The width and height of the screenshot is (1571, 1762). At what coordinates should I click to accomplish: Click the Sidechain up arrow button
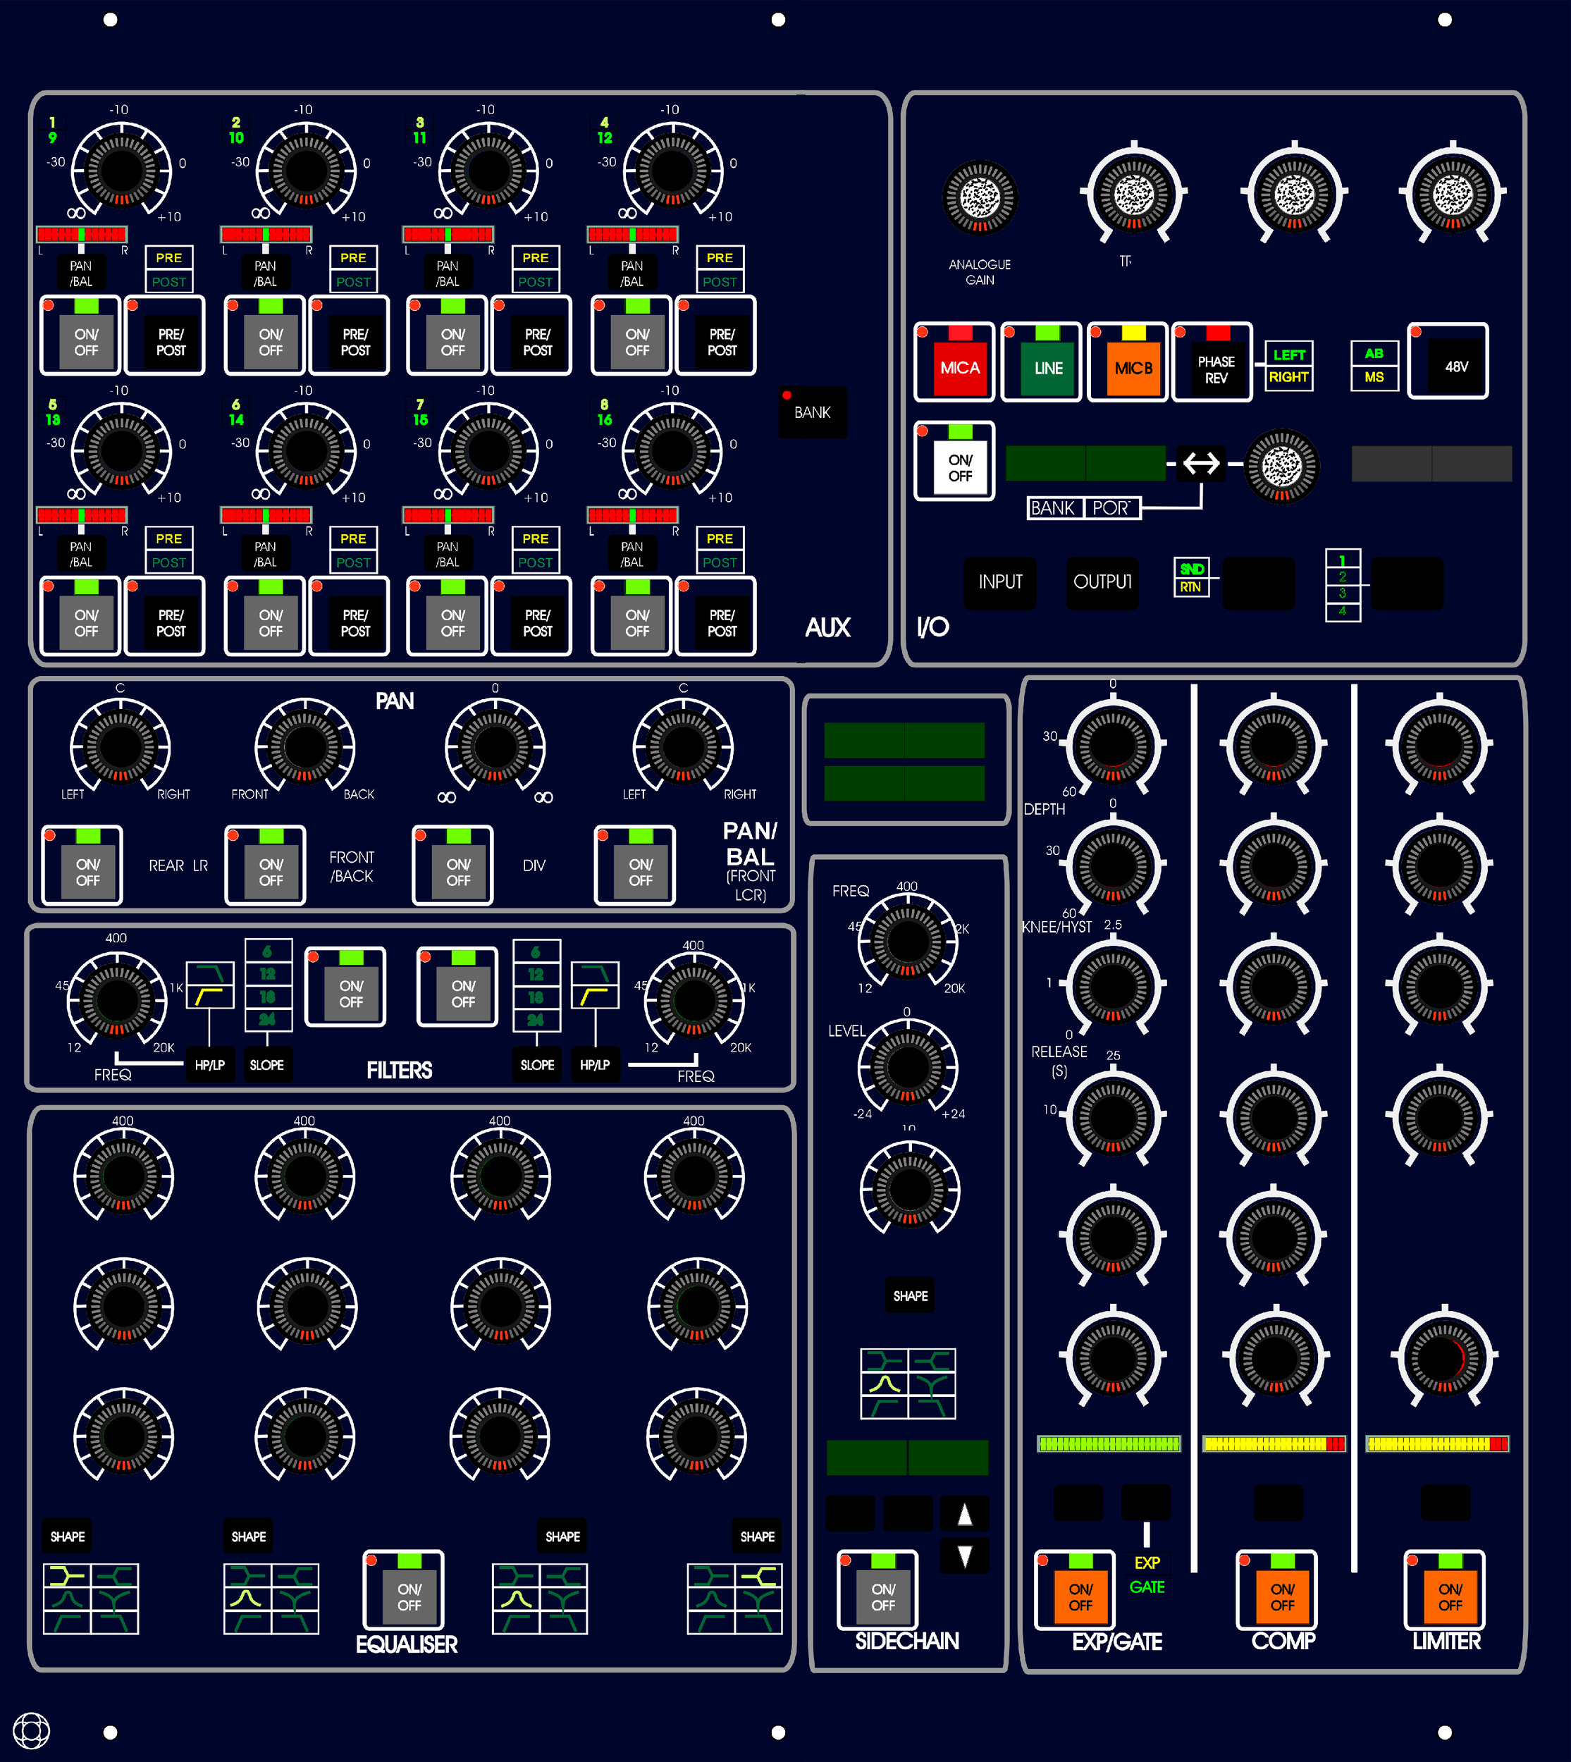click(x=965, y=1514)
